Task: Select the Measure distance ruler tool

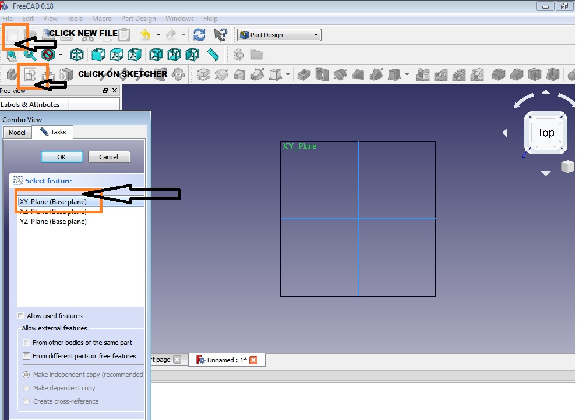Action: click(x=213, y=55)
